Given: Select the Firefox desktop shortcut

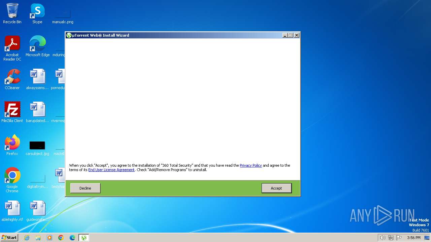Looking at the screenshot, I should 12,145.
